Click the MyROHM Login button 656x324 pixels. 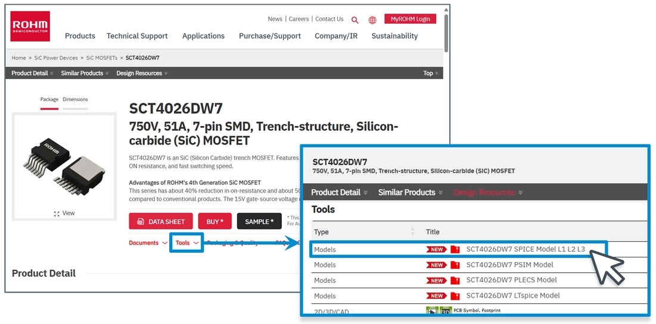click(x=411, y=19)
